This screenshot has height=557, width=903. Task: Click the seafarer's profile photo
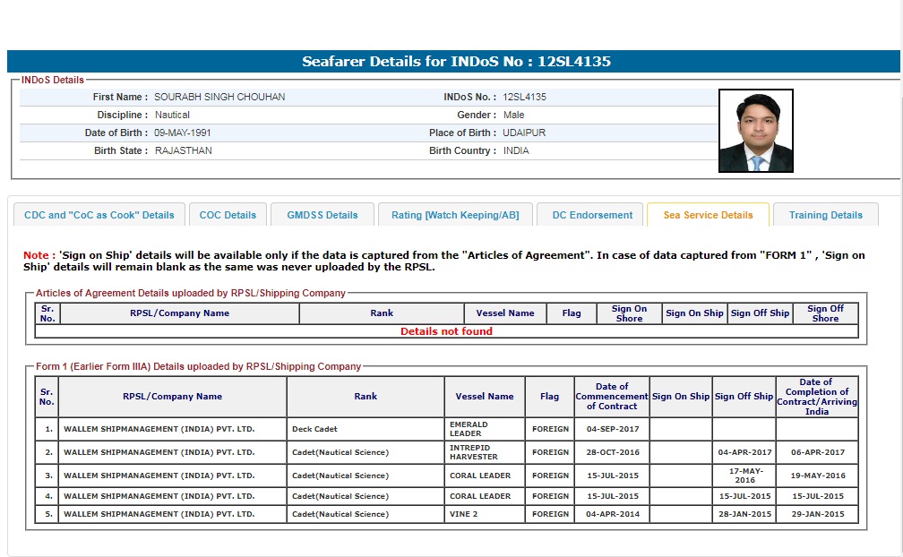pyautogui.click(x=755, y=131)
